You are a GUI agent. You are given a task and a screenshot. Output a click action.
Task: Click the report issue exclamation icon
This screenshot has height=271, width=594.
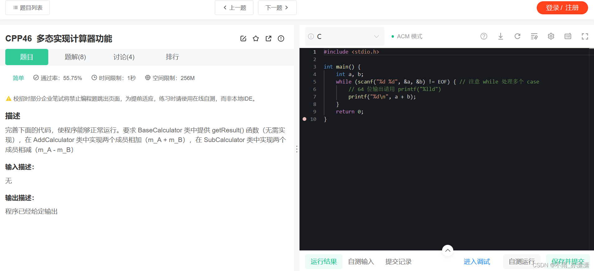click(x=281, y=39)
